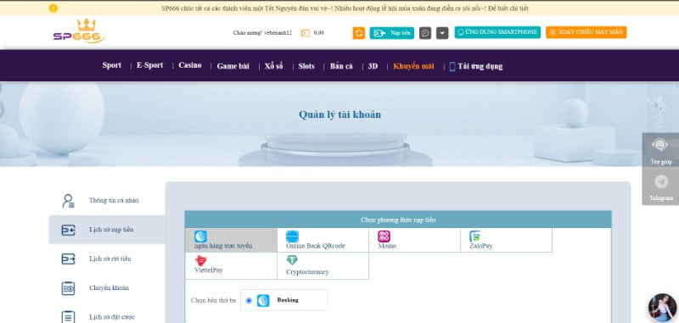Click the Banking provider logo icon
The image size is (679, 323).
263,300
